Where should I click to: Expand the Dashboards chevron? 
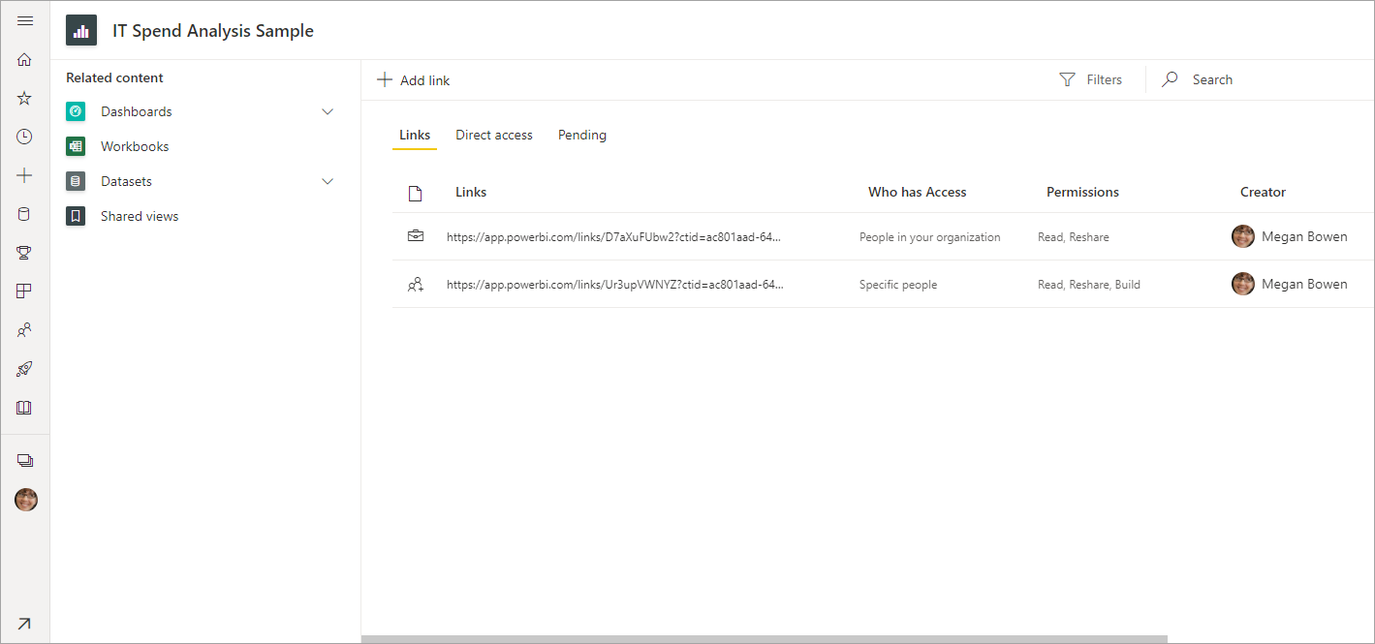[x=328, y=111]
